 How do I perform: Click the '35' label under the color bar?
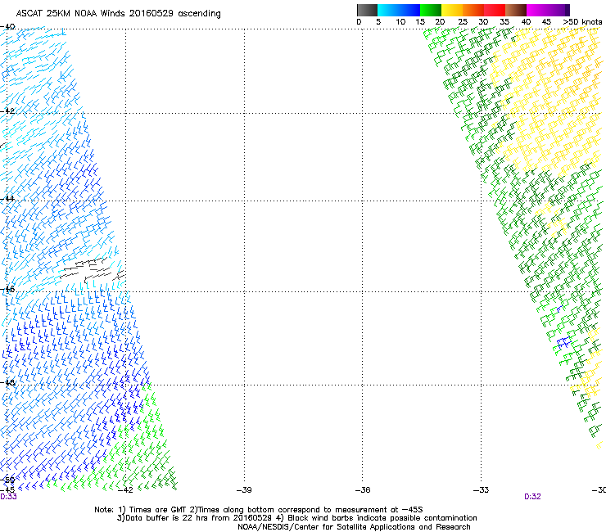pyautogui.click(x=504, y=22)
